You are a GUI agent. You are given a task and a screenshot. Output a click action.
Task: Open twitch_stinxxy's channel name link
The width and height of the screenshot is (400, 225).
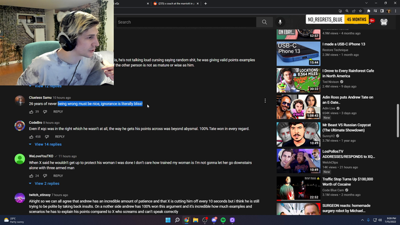tap(39, 195)
